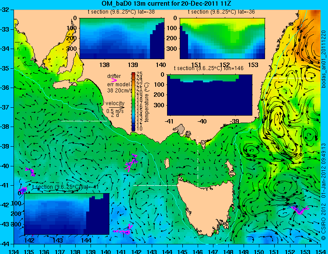This screenshot has width=328, height=254.
Task: Click the white section line at latitude -41
Action: pyautogui.click(x=157, y=185)
